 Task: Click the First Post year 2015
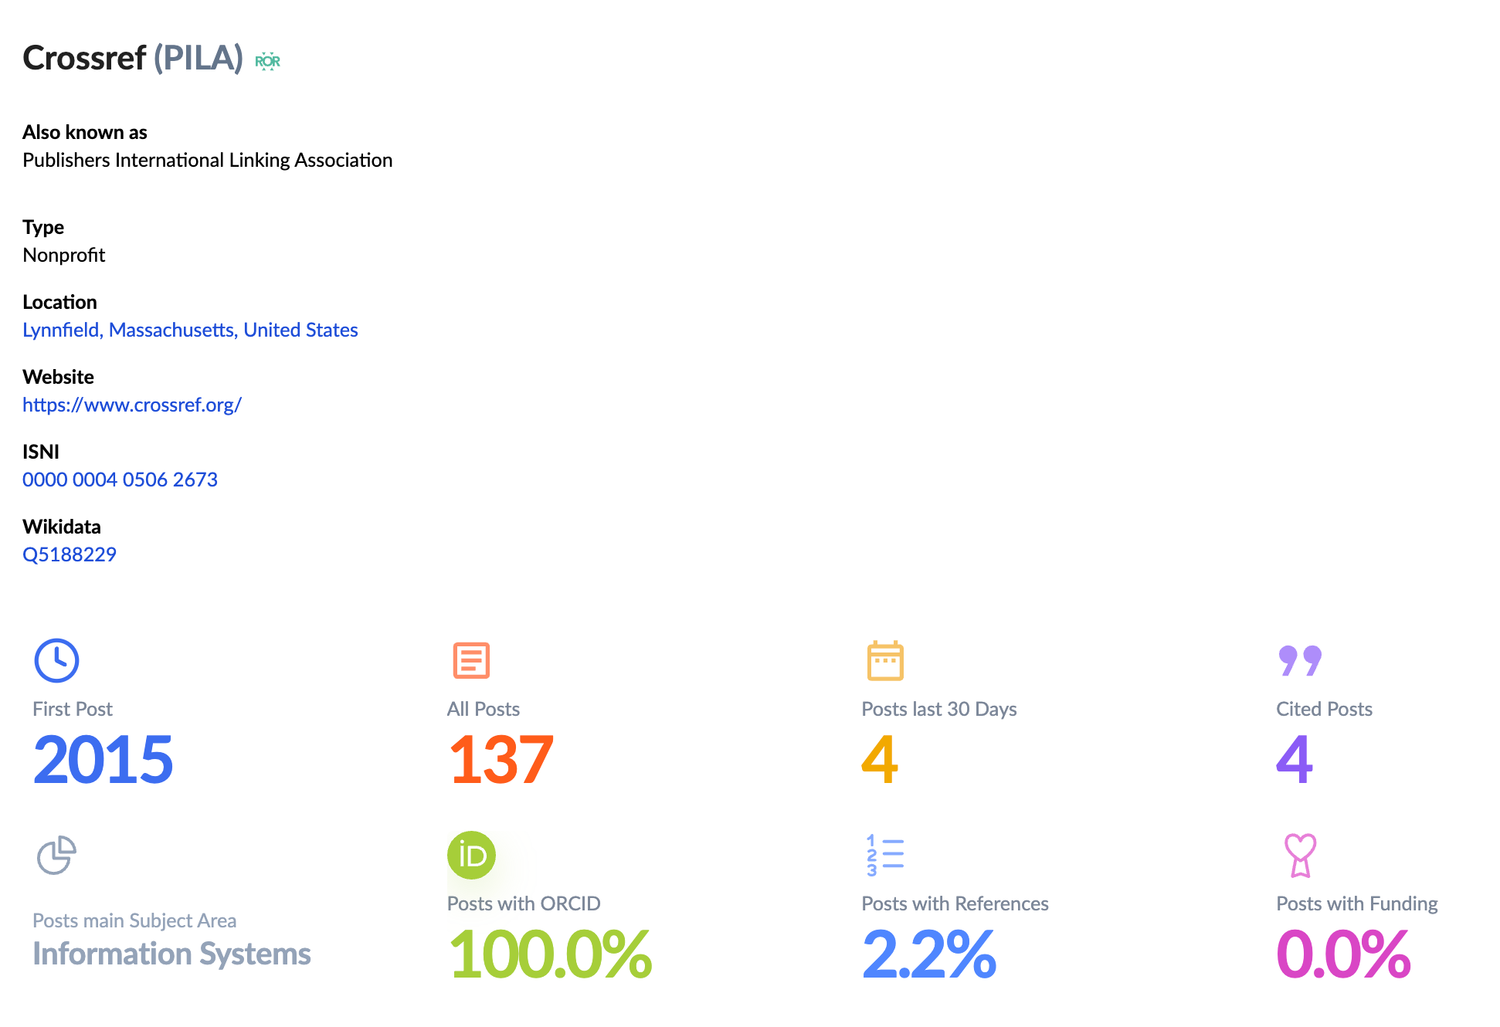click(x=103, y=760)
